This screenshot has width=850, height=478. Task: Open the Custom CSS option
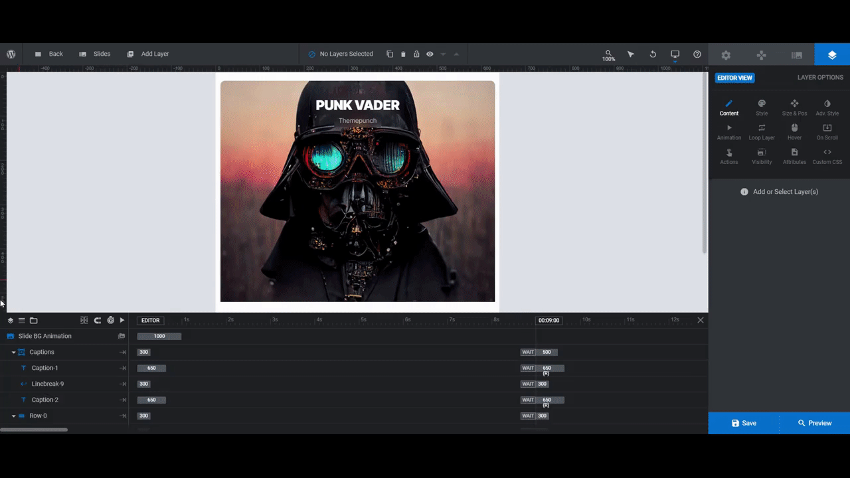827,157
